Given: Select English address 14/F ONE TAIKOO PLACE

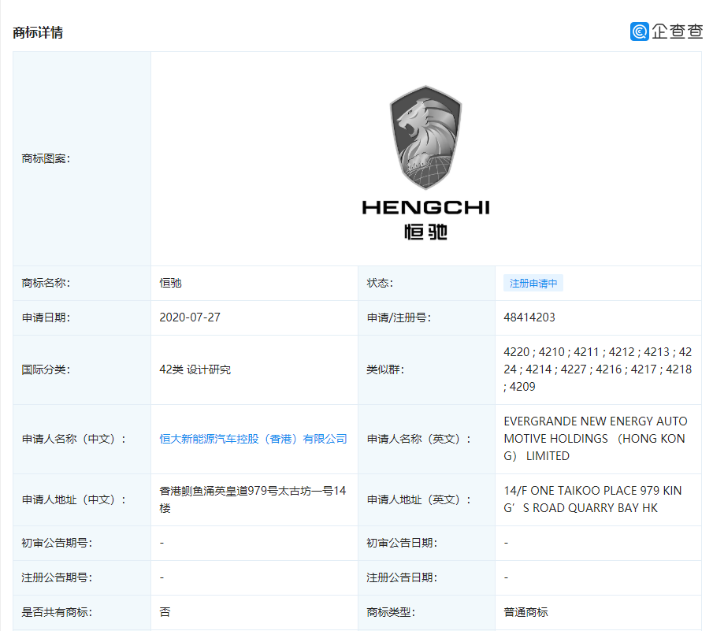Looking at the screenshot, I should click(592, 499).
